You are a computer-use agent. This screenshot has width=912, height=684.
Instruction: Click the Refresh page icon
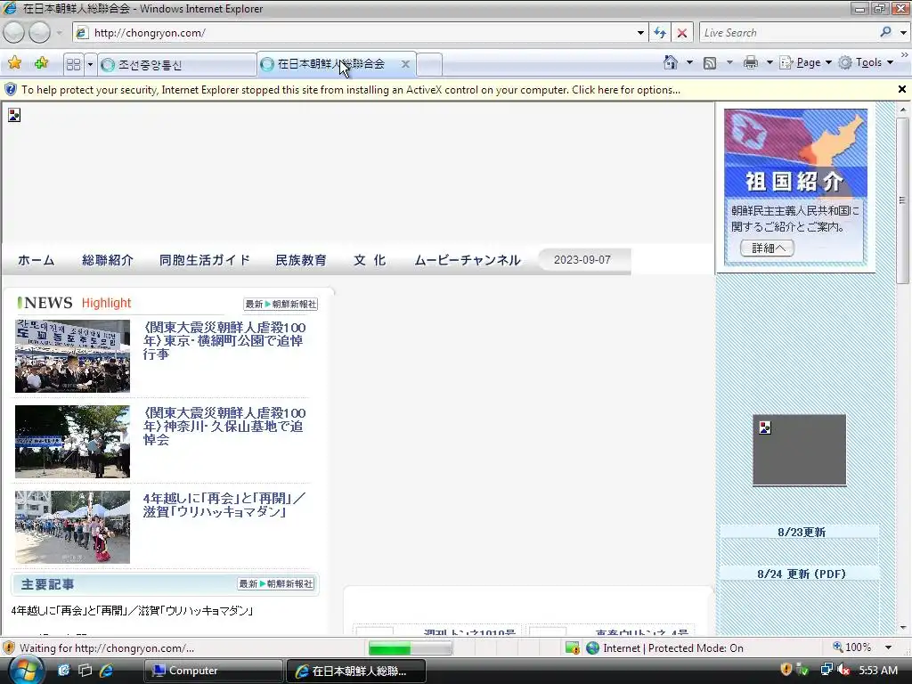[x=660, y=33]
